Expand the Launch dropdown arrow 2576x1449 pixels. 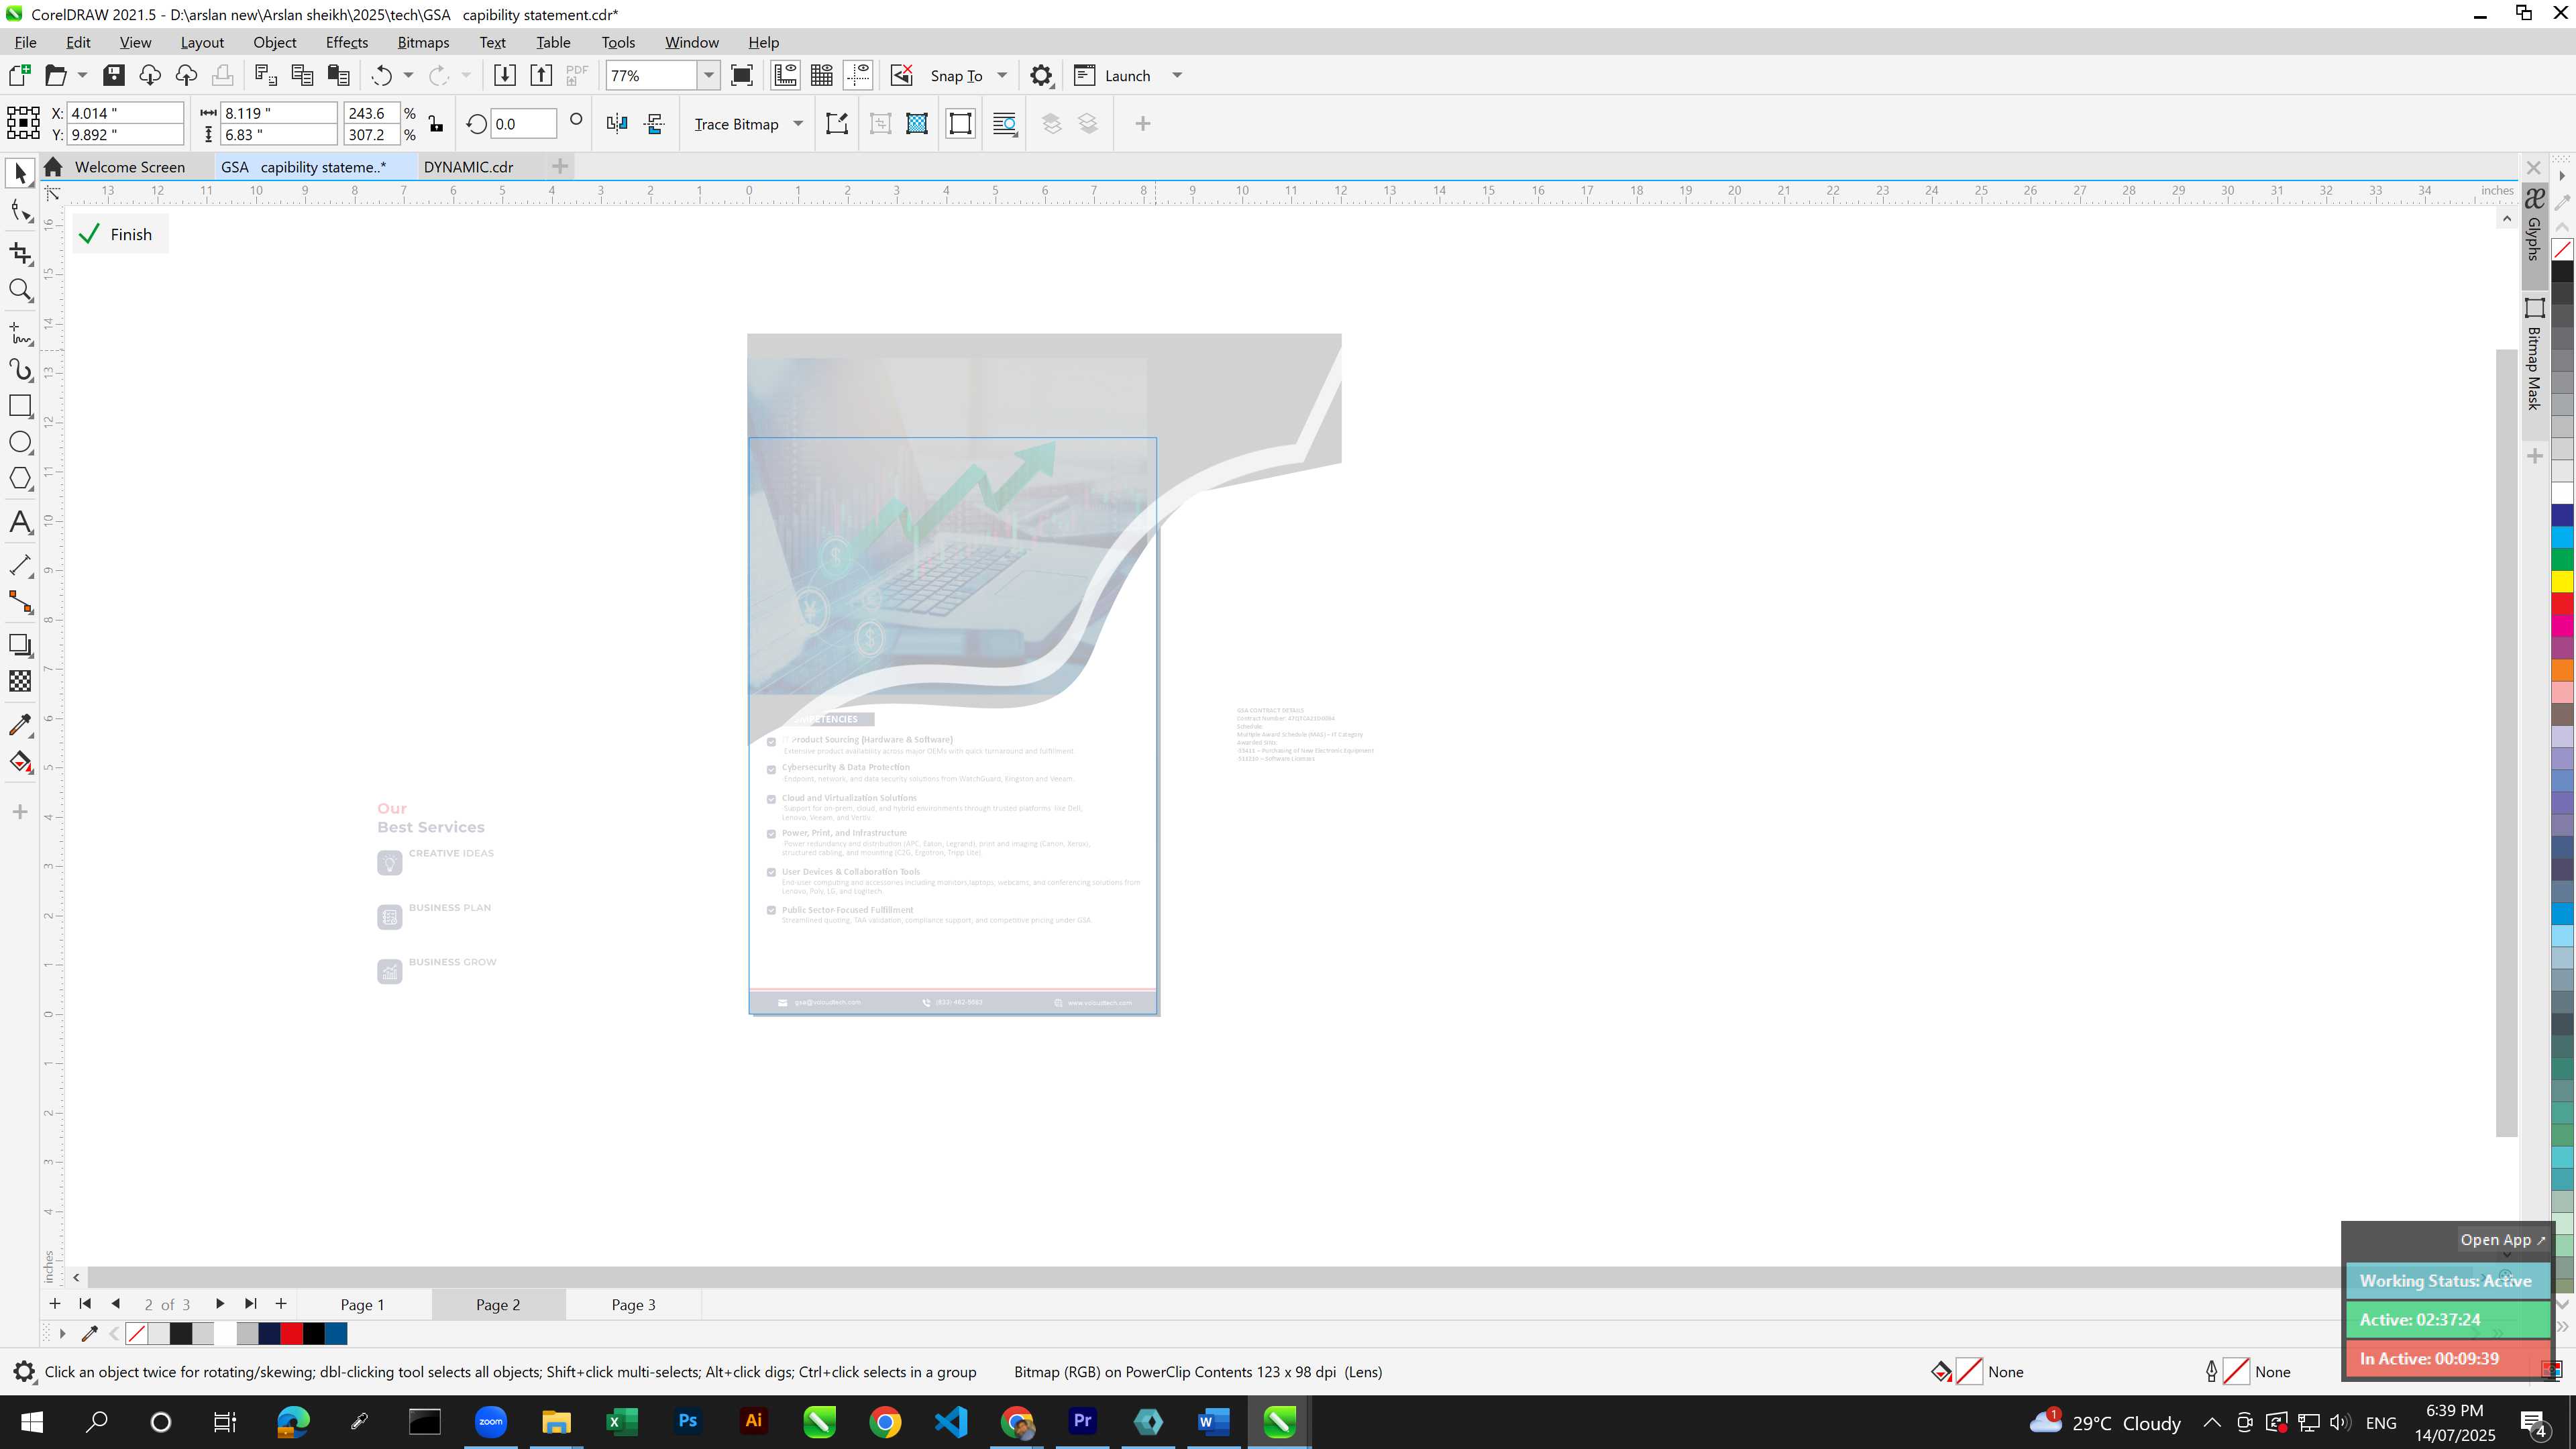click(1177, 75)
